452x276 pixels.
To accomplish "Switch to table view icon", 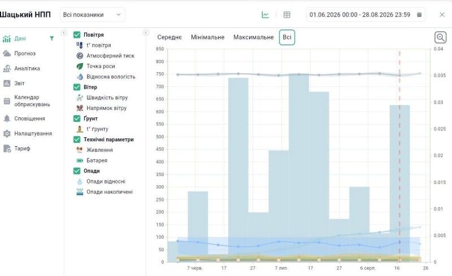I will (287, 15).
